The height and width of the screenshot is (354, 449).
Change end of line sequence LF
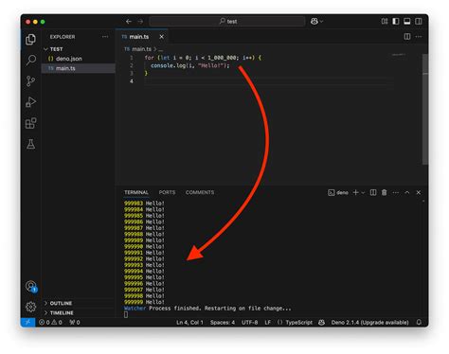pos(267,322)
